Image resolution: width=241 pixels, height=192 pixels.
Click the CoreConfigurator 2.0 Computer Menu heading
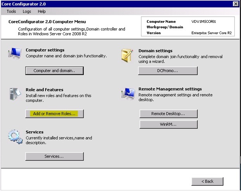pyautogui.click(x=47, y=22)
